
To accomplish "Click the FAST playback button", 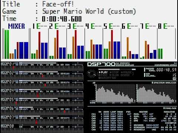I will click(x=103, y=75).
